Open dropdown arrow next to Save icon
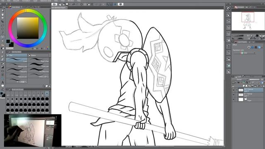 tap(70, 4)
